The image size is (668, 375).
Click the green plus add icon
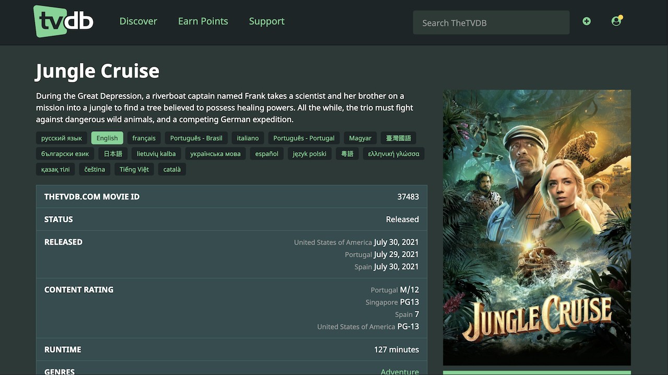pos(587,21)
